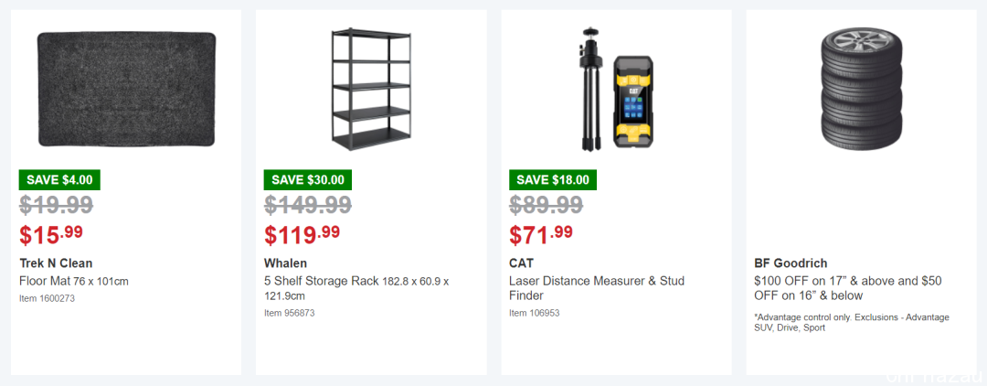Open the Trek N Clean floor mat image
Screen dimensions: 987x386
126,90
